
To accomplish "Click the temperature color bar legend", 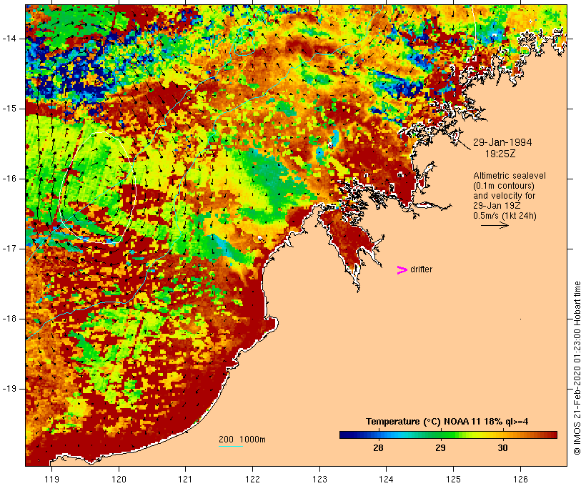I will (x=448, y=435).
